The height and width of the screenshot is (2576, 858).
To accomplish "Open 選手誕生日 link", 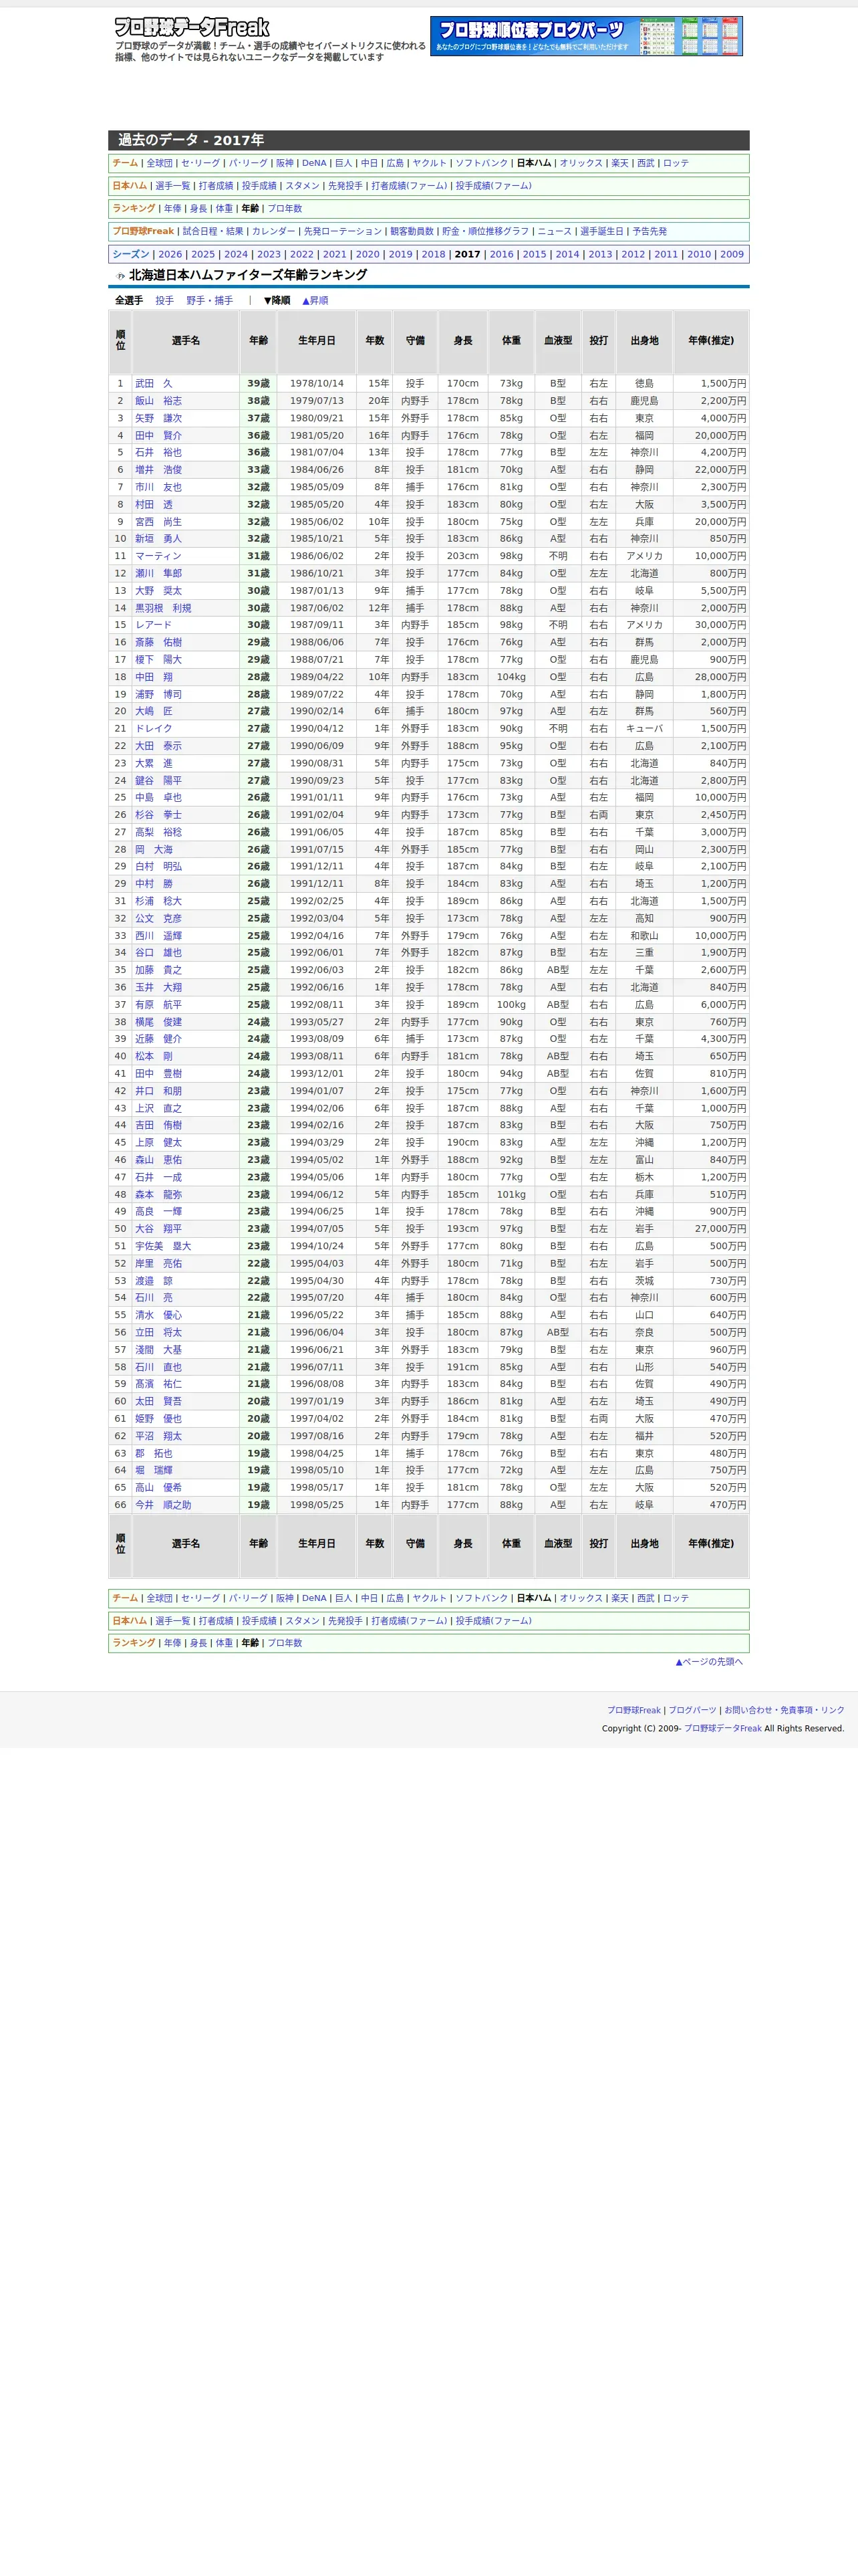I will coord(602,232).
